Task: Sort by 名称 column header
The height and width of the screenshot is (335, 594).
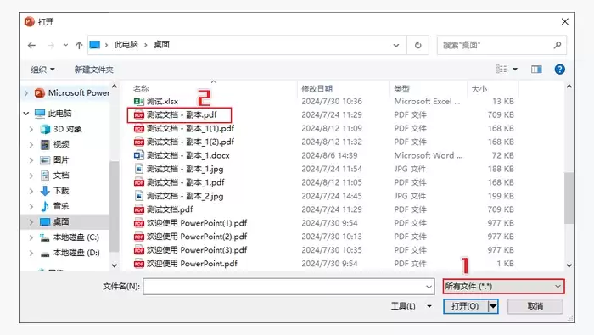Action: click(141, 88)
